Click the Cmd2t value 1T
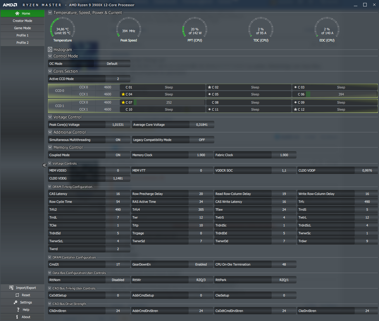 pos(118,264)
